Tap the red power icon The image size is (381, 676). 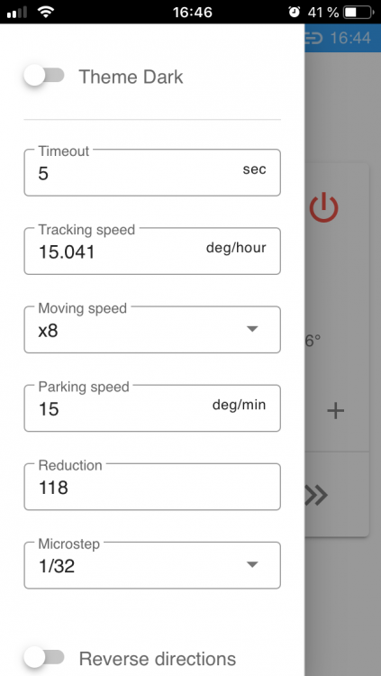pos(323,208)
